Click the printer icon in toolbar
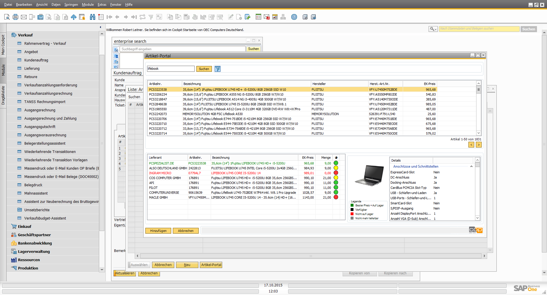This screenshot has width=547, height=295. tap(16, 17)
